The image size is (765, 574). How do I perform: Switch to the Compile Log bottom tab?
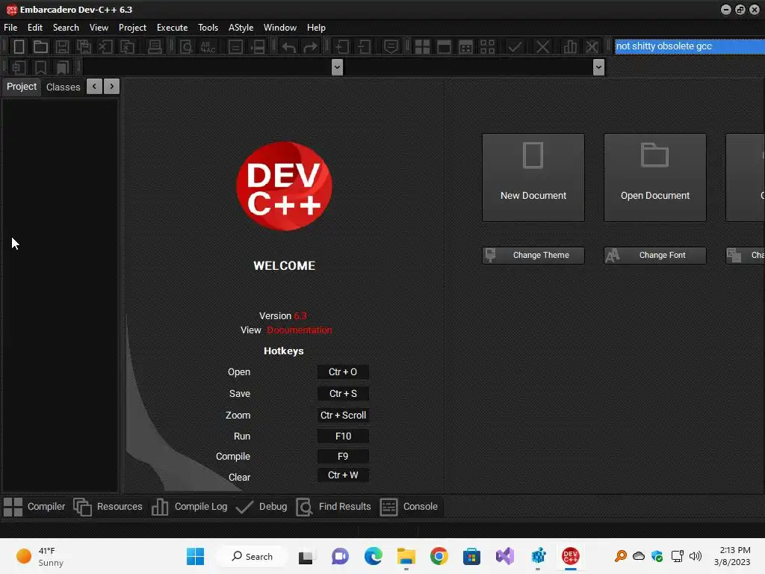(189, 507)
